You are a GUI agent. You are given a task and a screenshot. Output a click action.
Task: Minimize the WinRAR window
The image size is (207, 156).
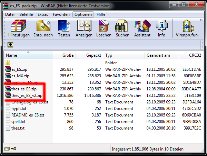(x=174, y=4)
